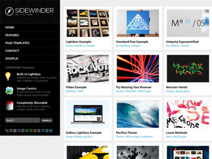Viewport: 212px width, 159px height.
Task: Click the Monster Hands artwork thumbnail
Action: (x=188, y=69)
